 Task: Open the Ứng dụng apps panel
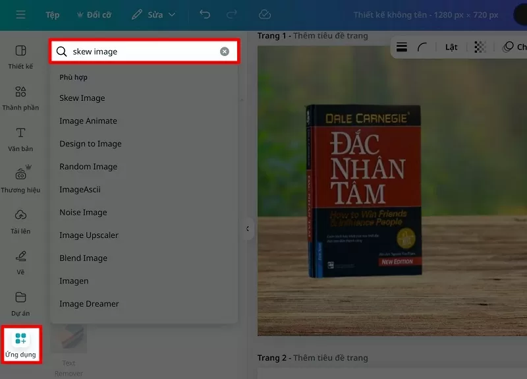coord(20,344)
